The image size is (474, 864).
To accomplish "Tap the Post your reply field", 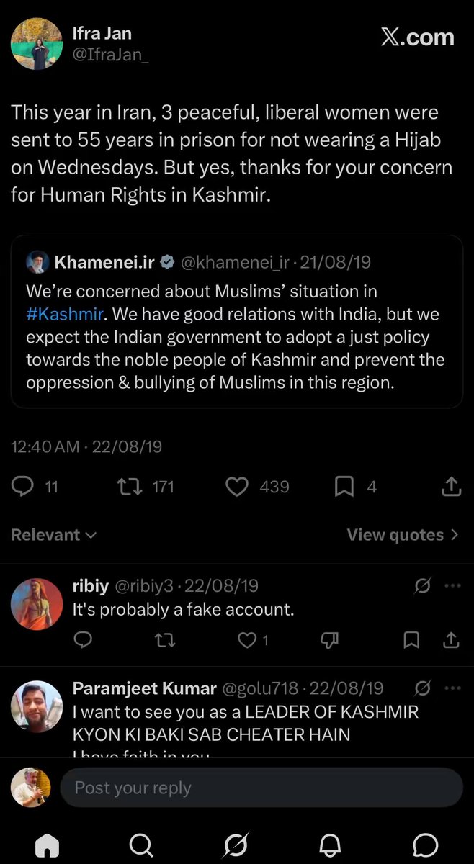I will pos(261,787).
